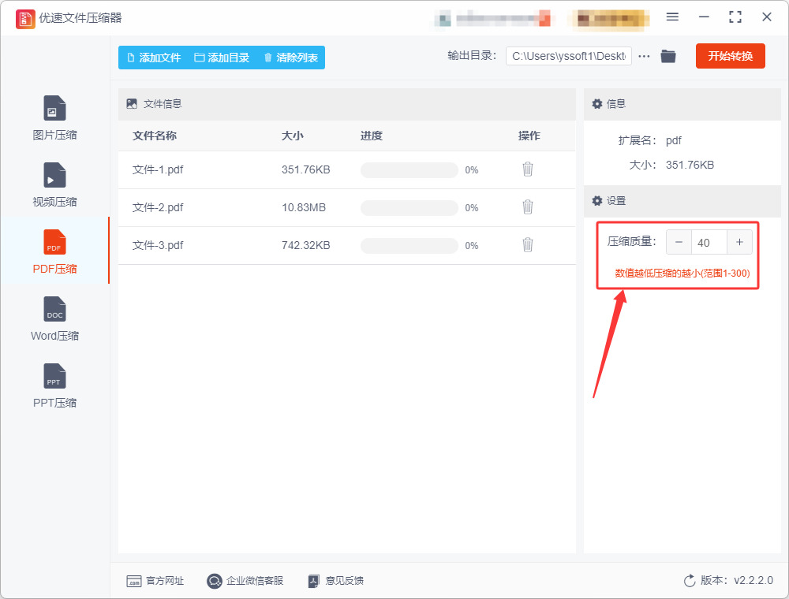Open the output path ellipsis browse button

pos(644,56)
